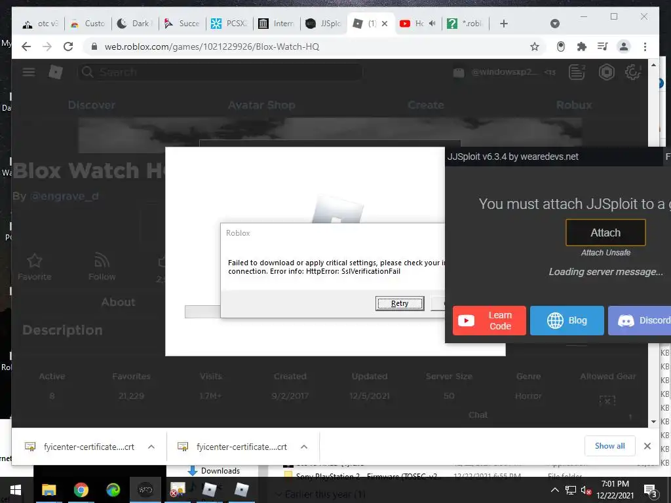The width and height of the screenshot is (671, 503).
Task: Click page scrollbar up arrow
Action: (653, 65)
